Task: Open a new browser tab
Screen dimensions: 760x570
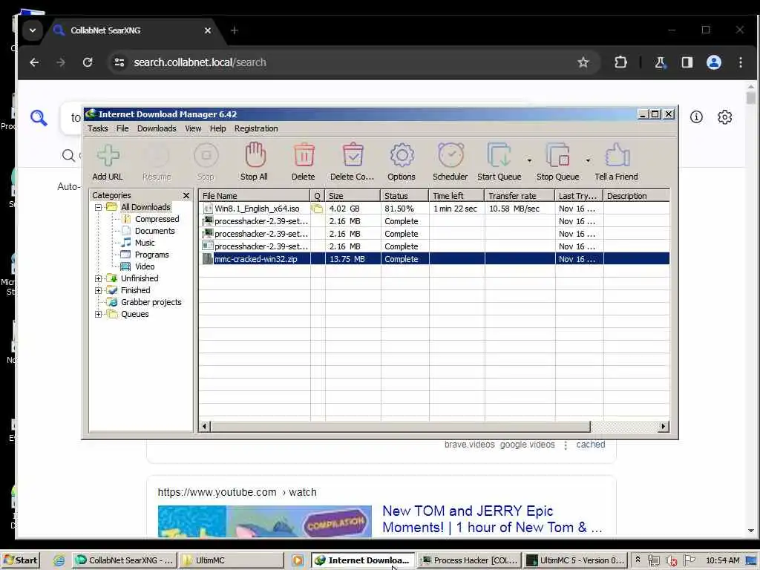Action: [x=235, y=30]
